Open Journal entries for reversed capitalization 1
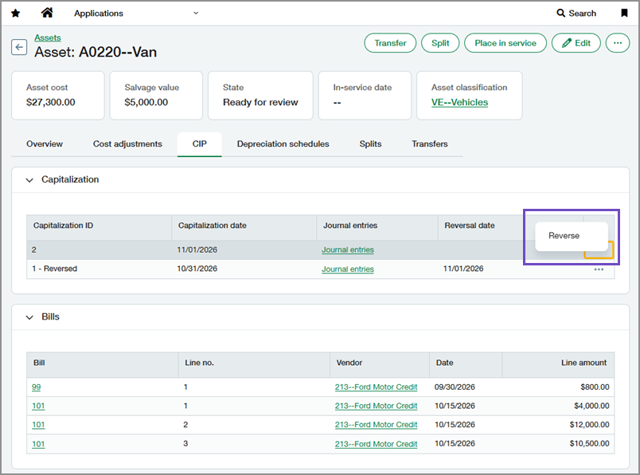Viewport: 640px width, 475px height. point(348,269)
